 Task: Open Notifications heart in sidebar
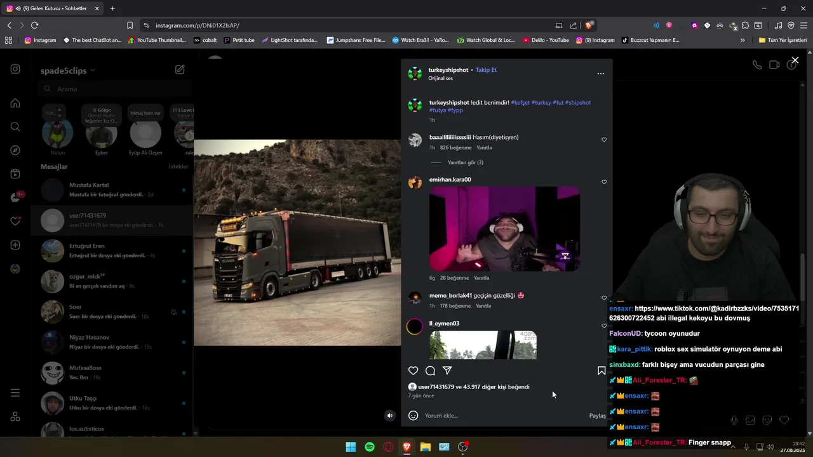click(x=15, y=222)
